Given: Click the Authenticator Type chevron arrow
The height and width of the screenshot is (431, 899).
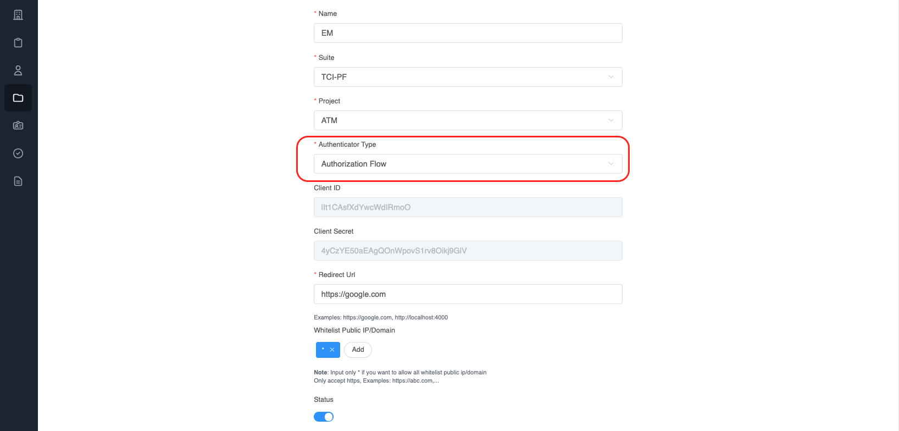Looking at the screenshot, I should (x=611, y=164).
